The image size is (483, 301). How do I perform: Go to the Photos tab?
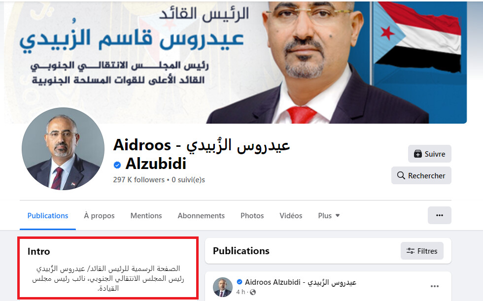click(x=252, y=216)
